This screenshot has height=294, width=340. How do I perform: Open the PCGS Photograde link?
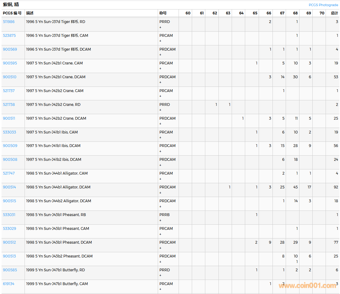(x=323, y=5)
